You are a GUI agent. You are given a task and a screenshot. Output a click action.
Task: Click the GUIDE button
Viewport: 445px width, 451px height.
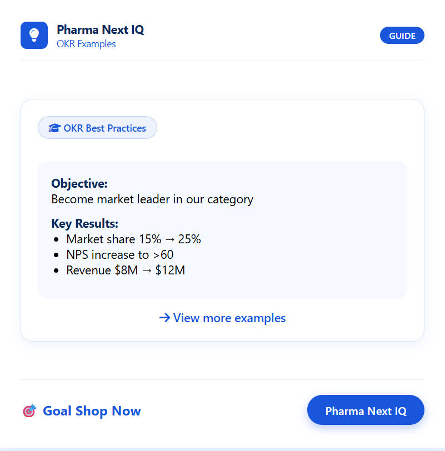click(402, 35)
